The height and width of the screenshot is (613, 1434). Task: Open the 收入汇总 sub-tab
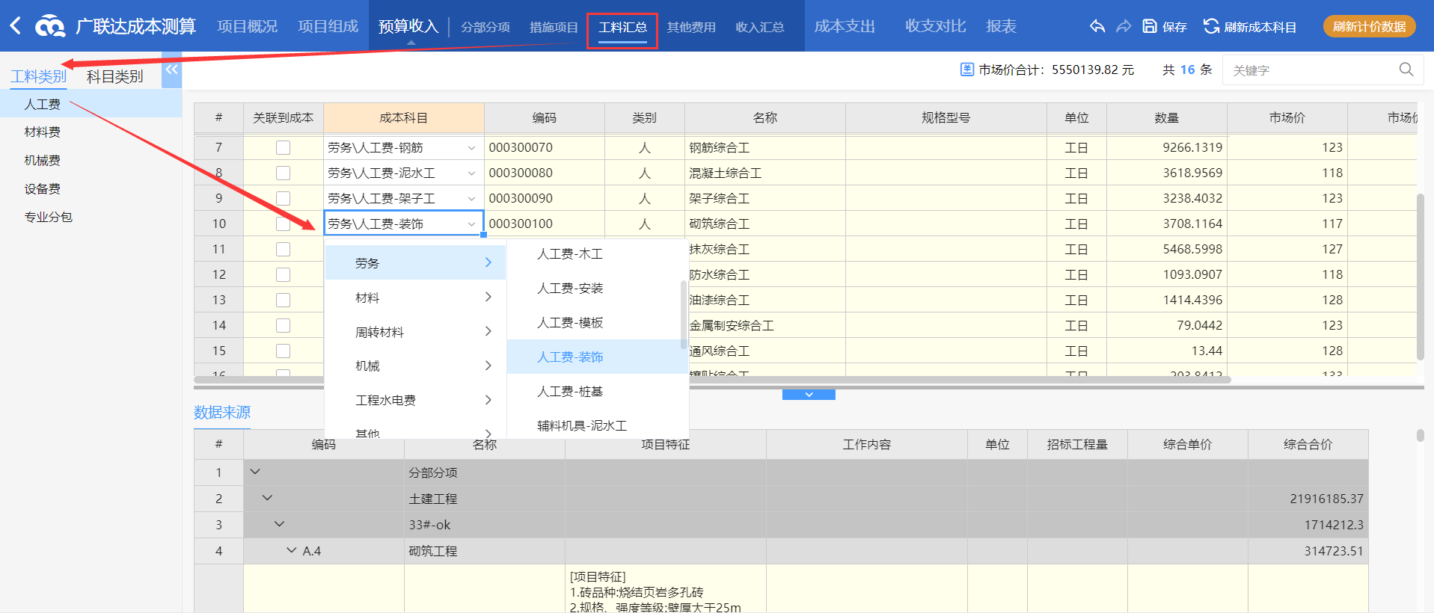(760, 27)
